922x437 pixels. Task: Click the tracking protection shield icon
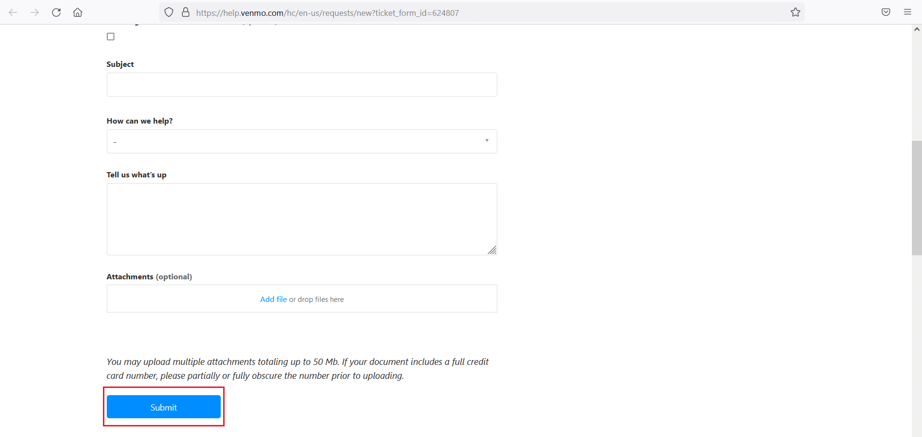pos(168,12)
